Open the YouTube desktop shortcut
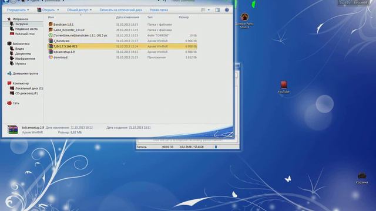The height and width of the screenshot is (211, 376). click(x=284, y=87)
